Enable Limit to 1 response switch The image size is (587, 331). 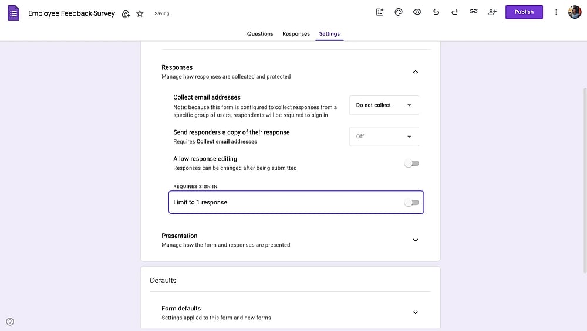click(411, 203)
